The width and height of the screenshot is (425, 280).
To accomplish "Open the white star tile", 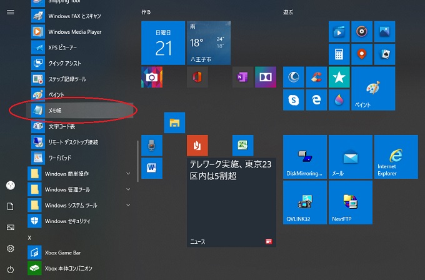I will tap(339, 77).
